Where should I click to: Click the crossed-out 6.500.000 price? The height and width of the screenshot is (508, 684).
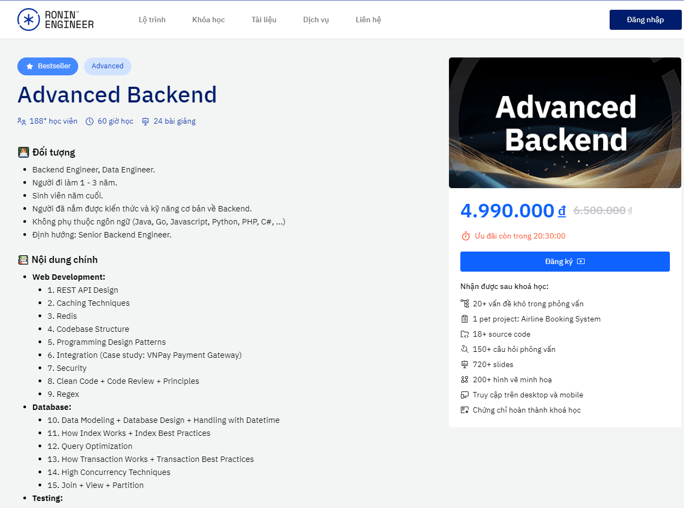603,210
